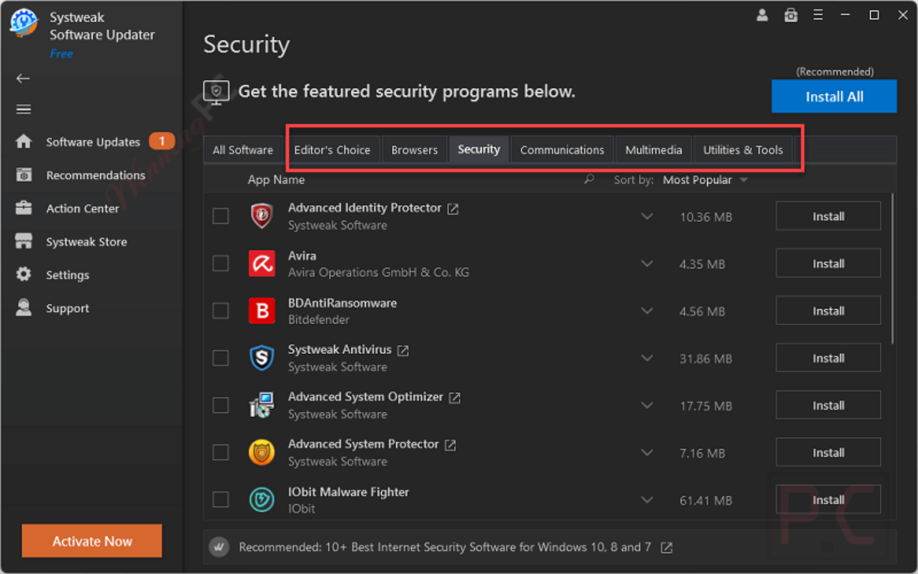Open the Sort by Most Popular dropdown
Viewport: 918px width, 574px height.
click(x=705, y=180)
